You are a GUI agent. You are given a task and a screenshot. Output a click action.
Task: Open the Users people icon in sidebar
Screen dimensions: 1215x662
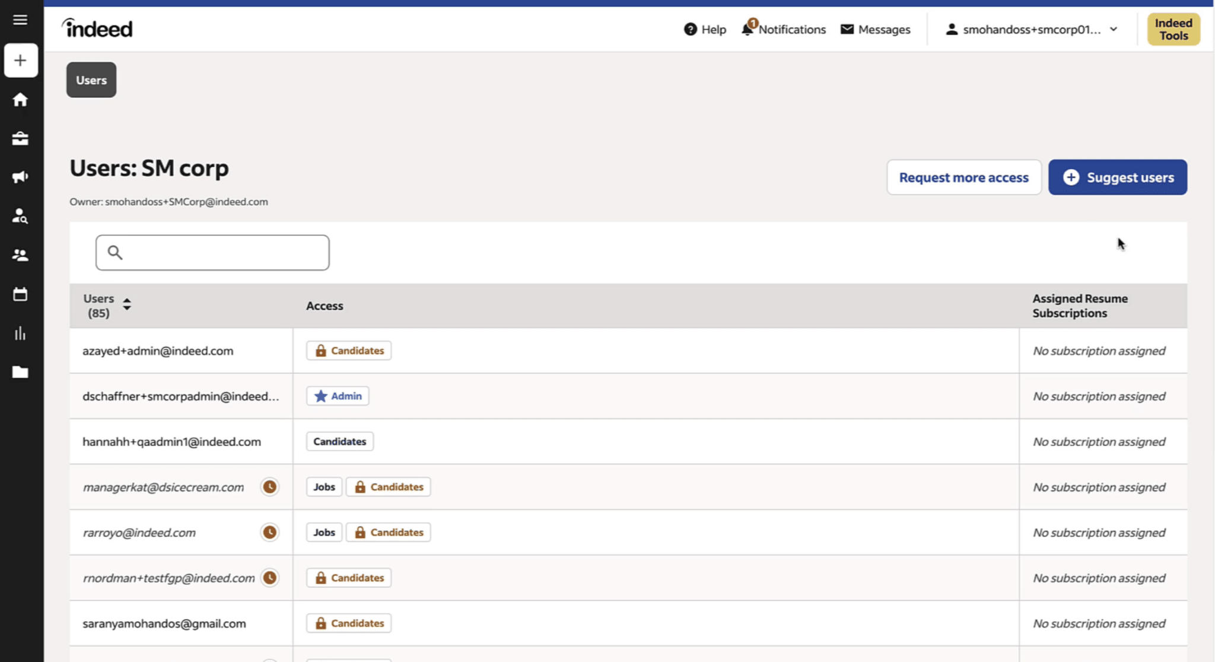click(x=21, y=254)
